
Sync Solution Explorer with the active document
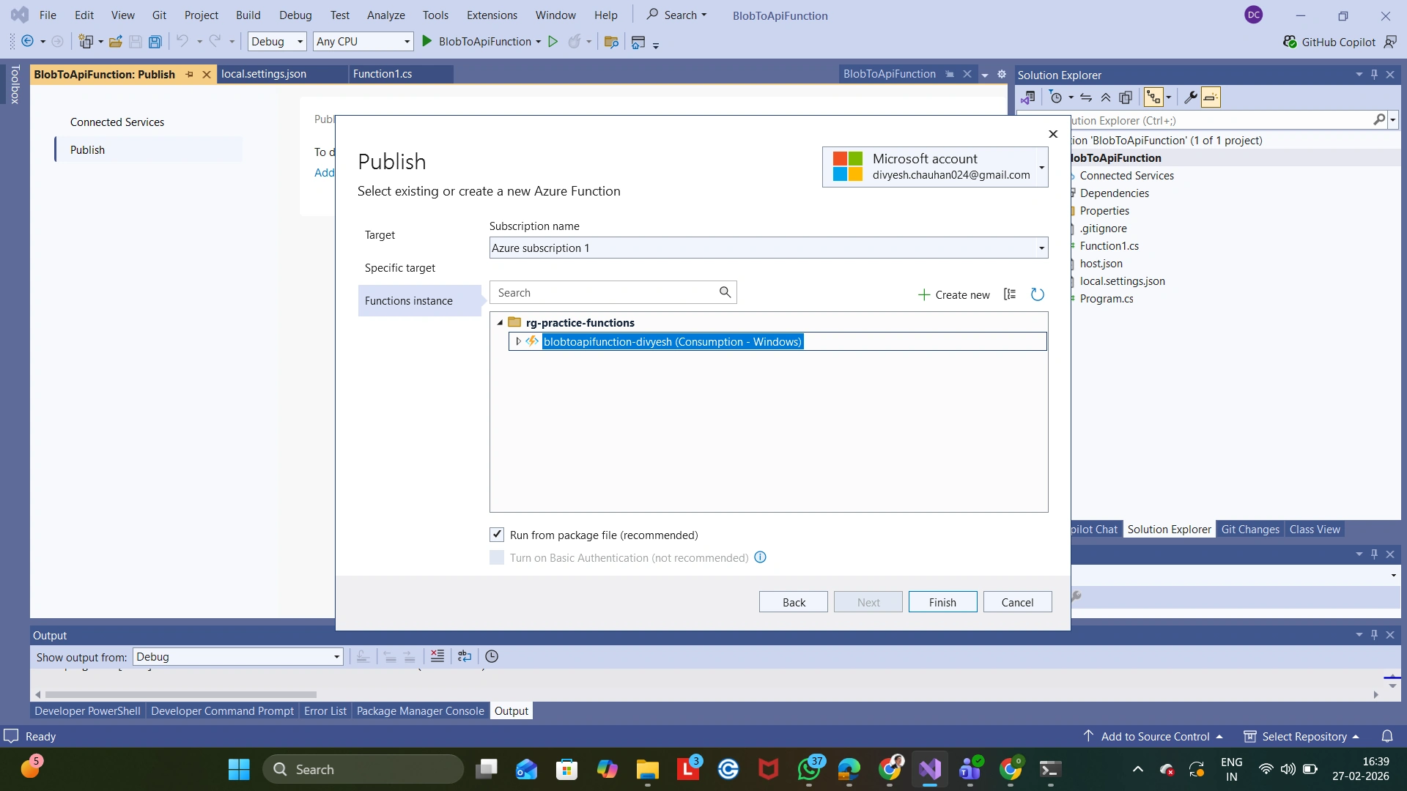pyautogui.click(x=1086, y=97)
